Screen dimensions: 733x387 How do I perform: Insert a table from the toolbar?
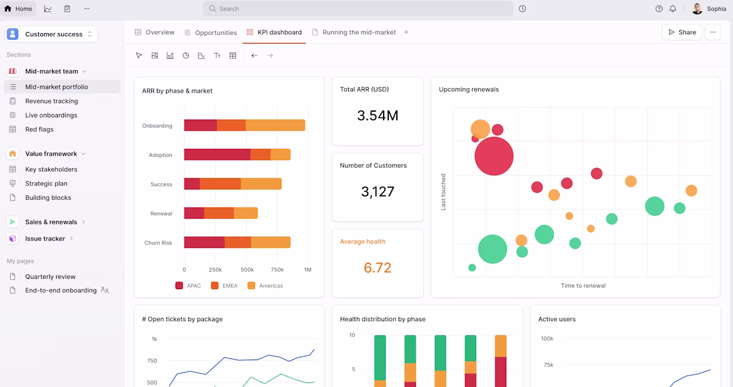[233, 56]
